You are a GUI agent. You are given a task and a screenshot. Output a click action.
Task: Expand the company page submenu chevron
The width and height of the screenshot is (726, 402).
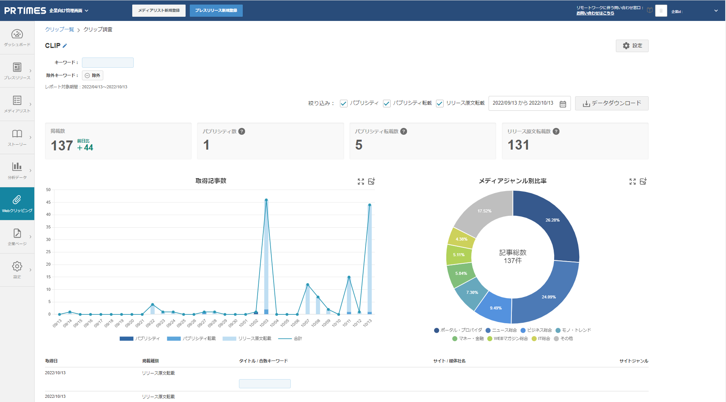pyautogui.click(x=30, y=237)
